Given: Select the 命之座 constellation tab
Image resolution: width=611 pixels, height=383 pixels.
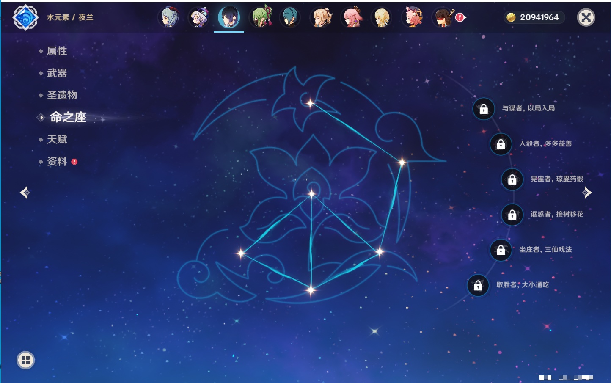Looking at the screenshot, I should [x=68, y=117].
